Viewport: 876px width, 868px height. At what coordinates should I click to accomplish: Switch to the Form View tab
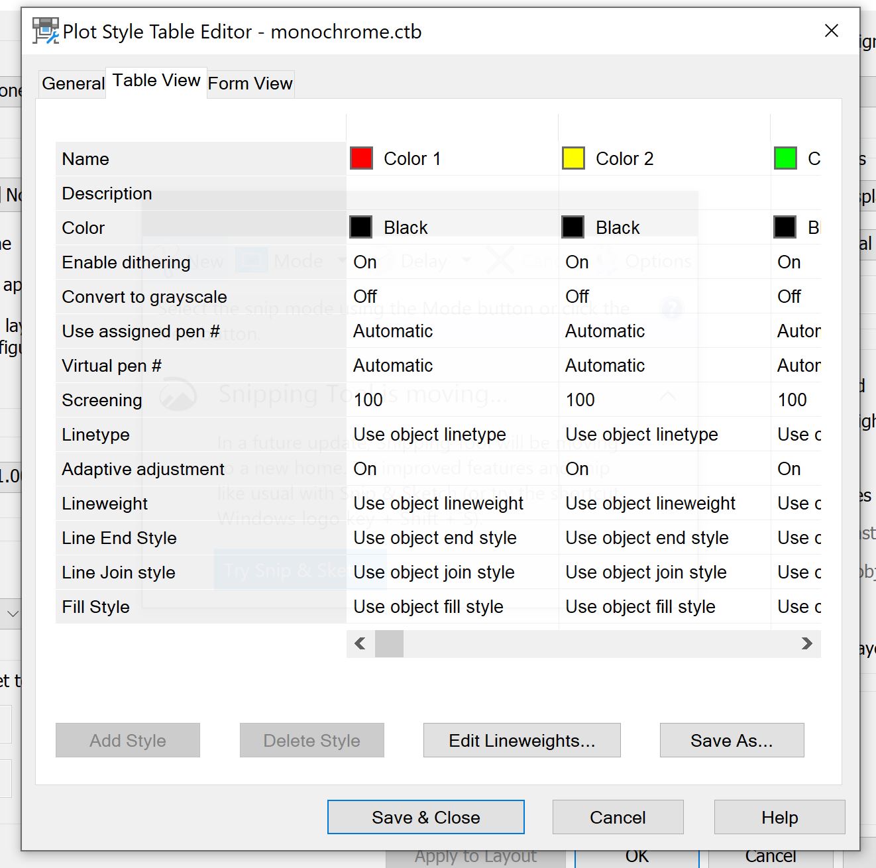(x=249, y=83)
